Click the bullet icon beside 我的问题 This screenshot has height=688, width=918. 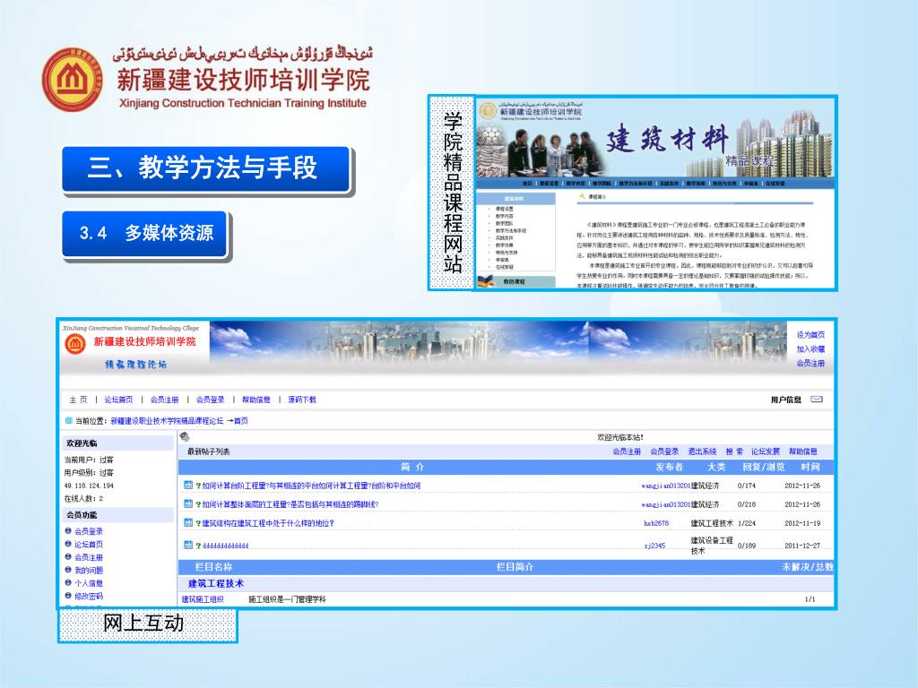point(68,569)
